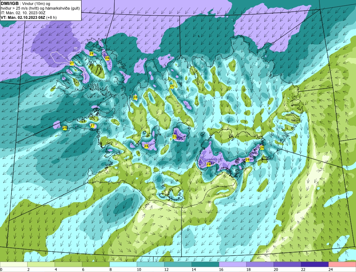Pick the 8–10 m/s pale cyan swatch
The width and height of the screenshot is (356, 272).
click(x=123, y=265)
